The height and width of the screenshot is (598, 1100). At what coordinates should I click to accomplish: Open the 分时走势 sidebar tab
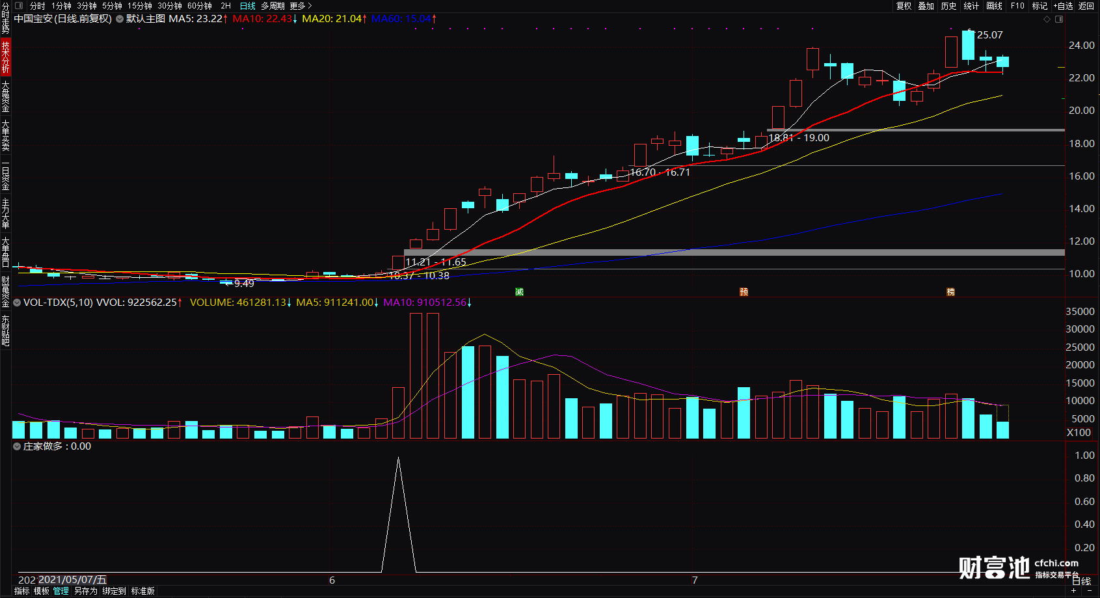(x=5, y=18)
